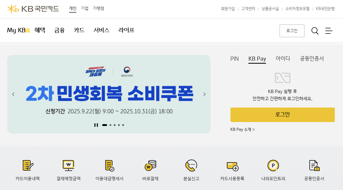Click the 2차 민생회복 소비쿠폰 banner
Screen dimensions: 343x190
pyautogui.click(x=109, y=94)
